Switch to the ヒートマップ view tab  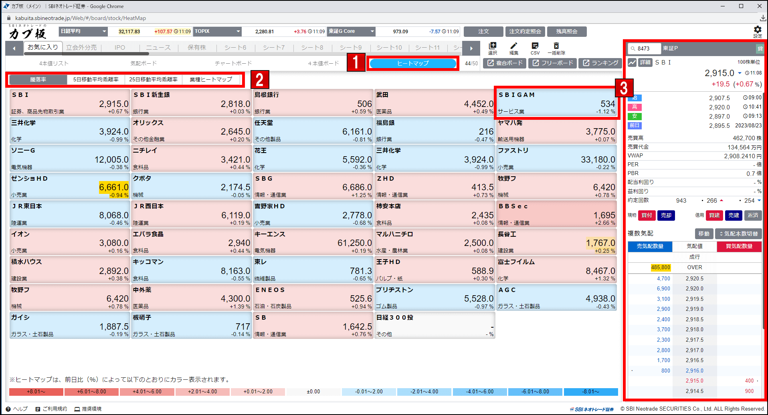[412, 63]
